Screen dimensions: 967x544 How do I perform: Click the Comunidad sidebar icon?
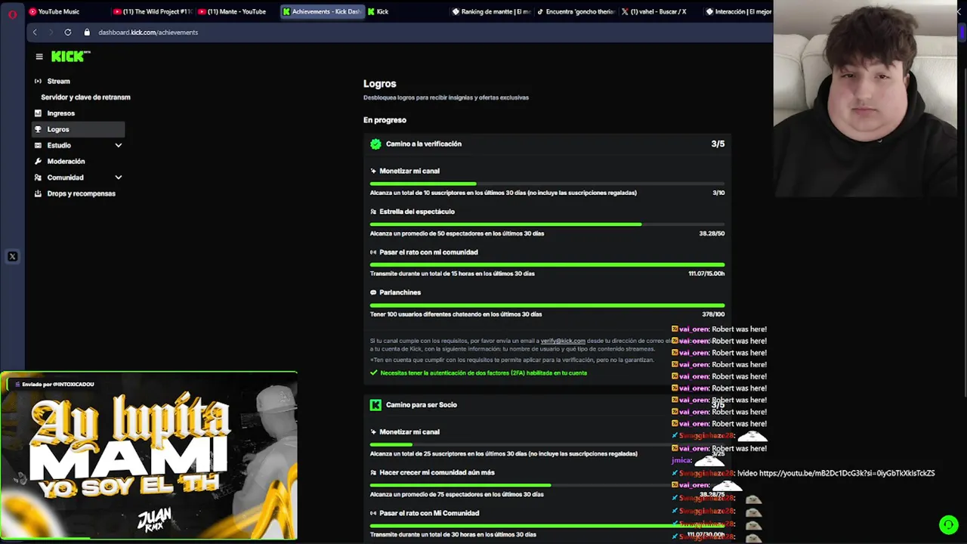38,178
